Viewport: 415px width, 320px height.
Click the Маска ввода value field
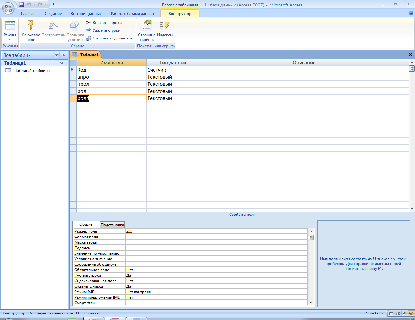pos(216,242)
